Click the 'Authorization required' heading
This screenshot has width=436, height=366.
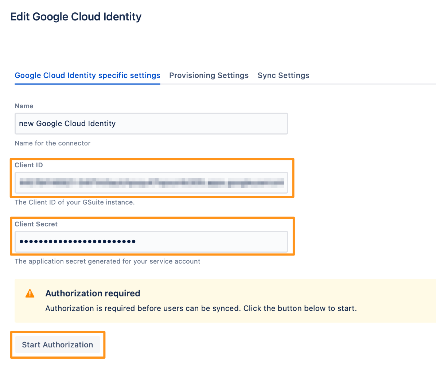coord(93,293)
